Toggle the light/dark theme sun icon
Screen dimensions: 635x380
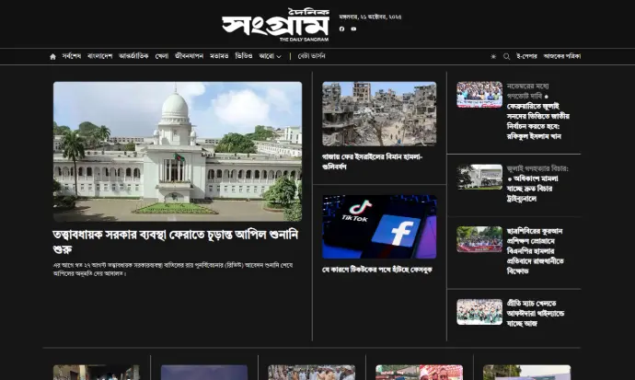[493, 56]
